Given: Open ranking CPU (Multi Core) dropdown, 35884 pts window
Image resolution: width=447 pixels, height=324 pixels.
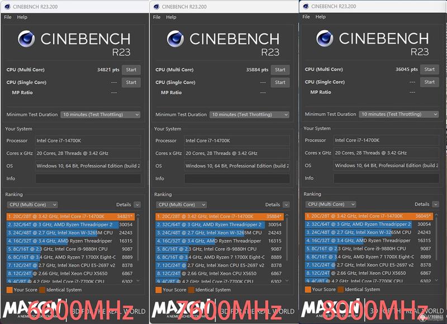Looking at the screenshot, I should (x=182, y=205).
